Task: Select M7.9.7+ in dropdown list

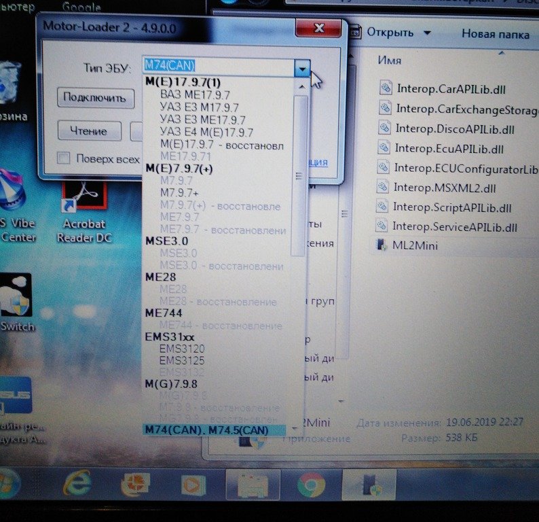Action: (179, 193)
